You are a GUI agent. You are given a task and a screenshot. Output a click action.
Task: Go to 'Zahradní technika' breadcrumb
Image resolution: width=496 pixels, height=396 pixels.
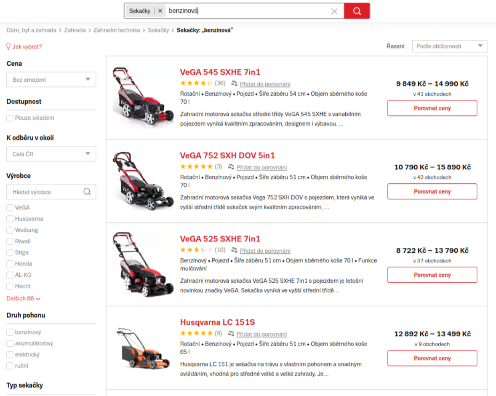pyautogui.click(x=117, y=30)
